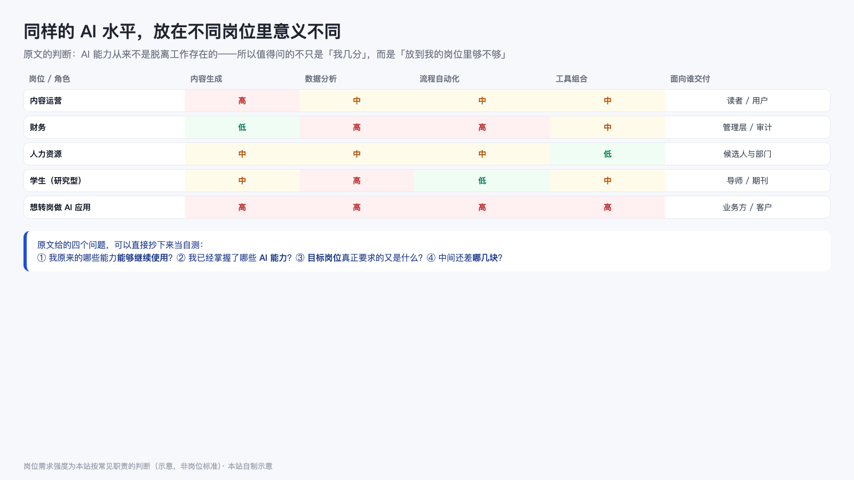Viewport: 854px width, 480px height.
Task: Click 人力资源's 流程自动化 cell marked 中
Action: click(x=483, y=154)
